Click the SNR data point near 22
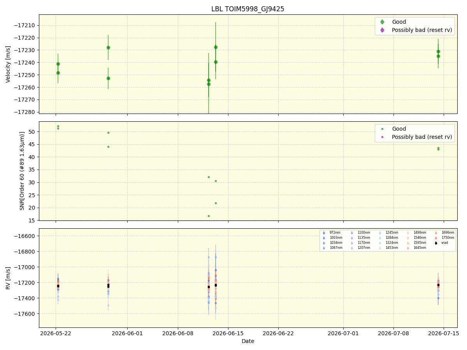Screen dimensions: 467x350 click(216, 203)
